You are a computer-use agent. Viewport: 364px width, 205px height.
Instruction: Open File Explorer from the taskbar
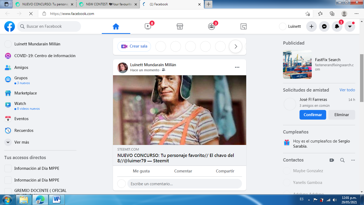tap(24, 199)
